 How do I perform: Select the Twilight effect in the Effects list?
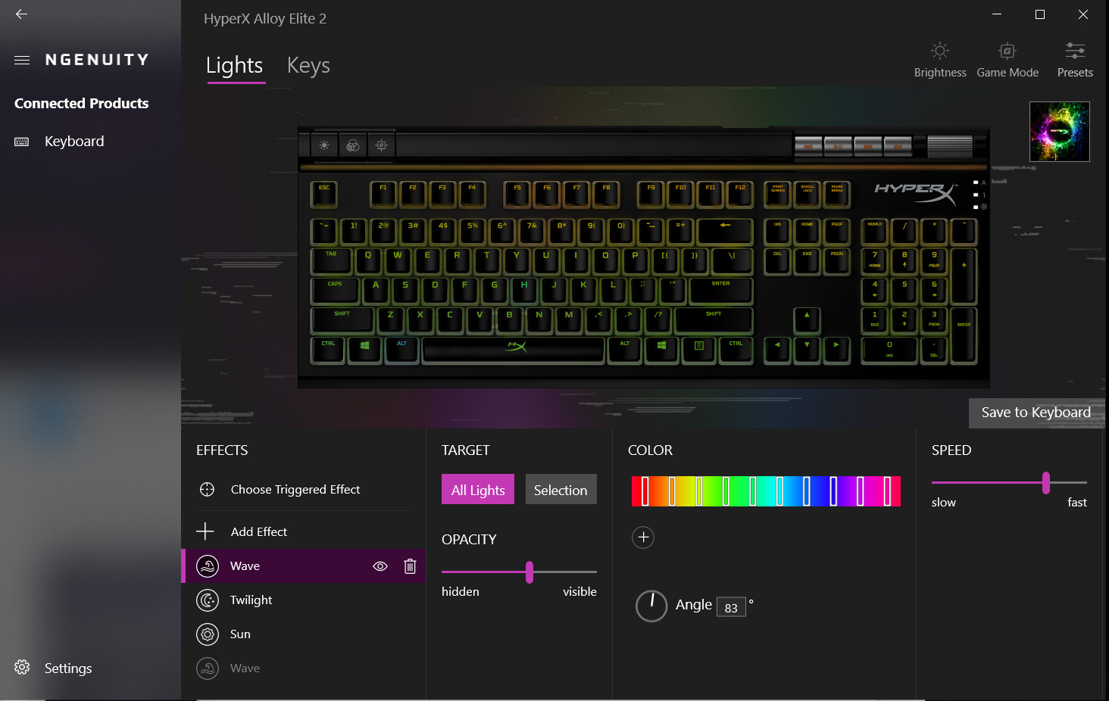click(251, 600)
